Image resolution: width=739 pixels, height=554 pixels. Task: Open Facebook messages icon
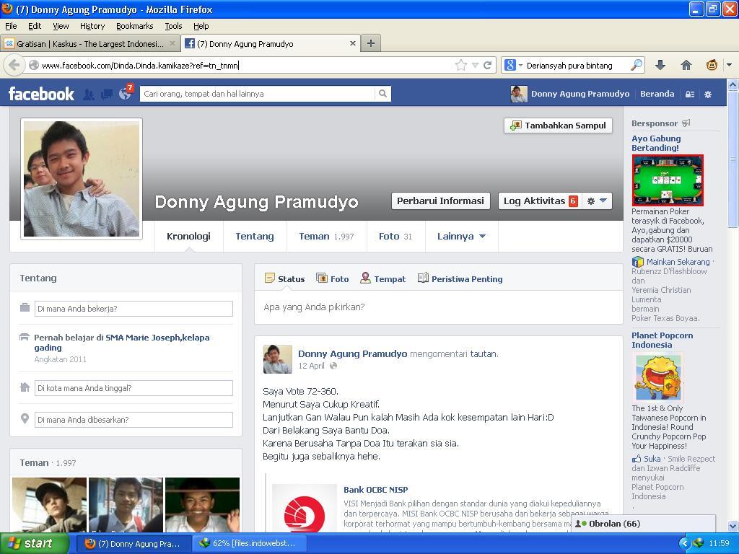tap(107, 94)
